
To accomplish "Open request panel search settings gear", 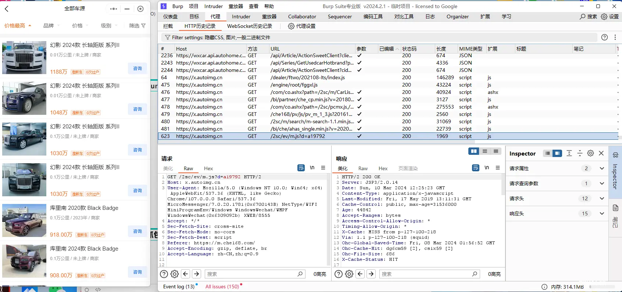I will point(175,274).
